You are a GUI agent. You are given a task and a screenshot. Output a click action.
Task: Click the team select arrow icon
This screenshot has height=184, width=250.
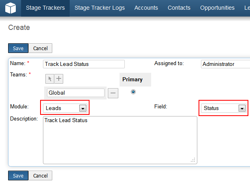[x=50, y=79]
